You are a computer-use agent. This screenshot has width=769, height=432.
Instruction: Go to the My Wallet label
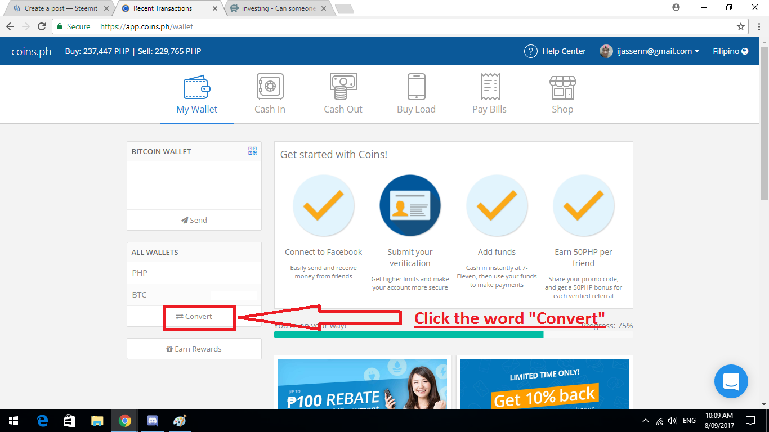(196, 109)
